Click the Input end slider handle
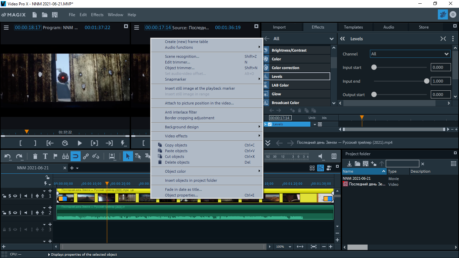459x258 pixels. [x=426, y=81]
